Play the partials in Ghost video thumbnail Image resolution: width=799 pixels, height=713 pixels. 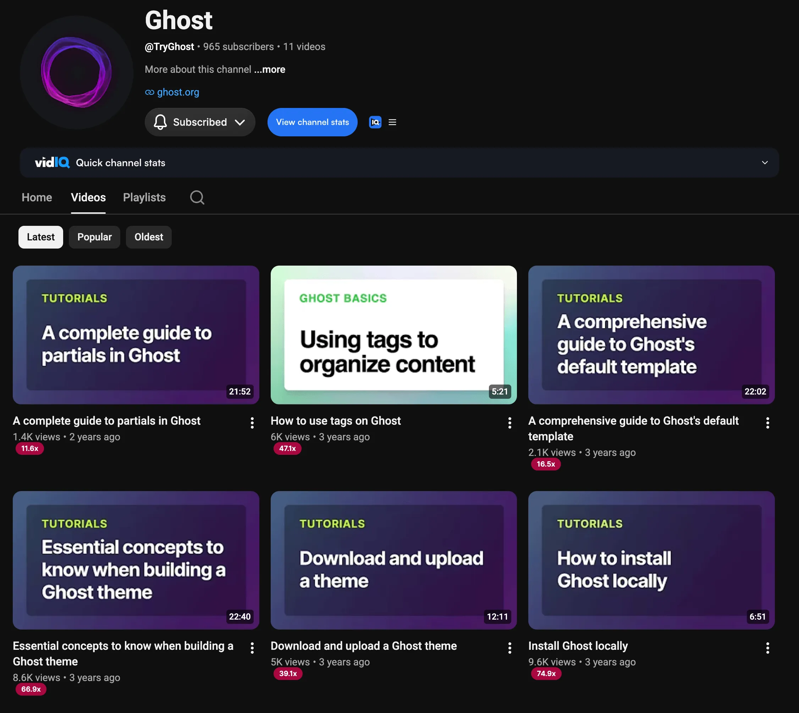(x=136, y=335)
